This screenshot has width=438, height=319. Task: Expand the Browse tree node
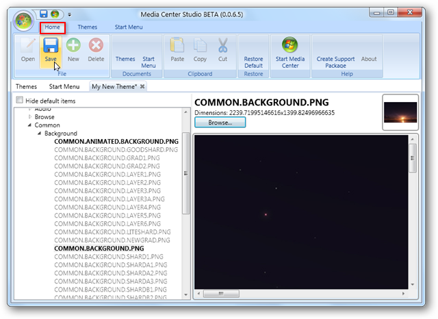tap(30, 117)
